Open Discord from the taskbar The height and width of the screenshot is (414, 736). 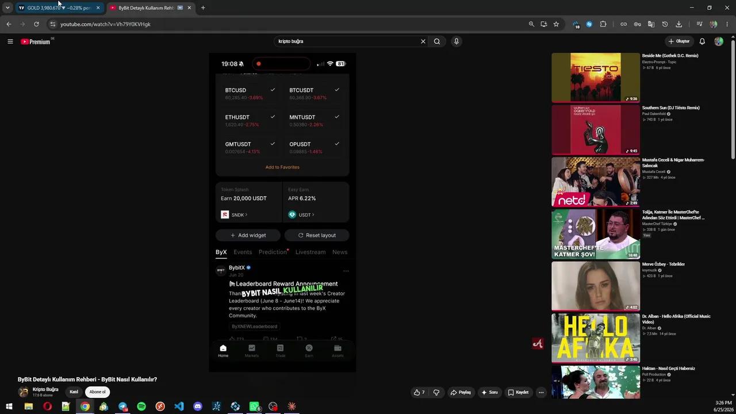pyautogui.click(x=198, y=407)
